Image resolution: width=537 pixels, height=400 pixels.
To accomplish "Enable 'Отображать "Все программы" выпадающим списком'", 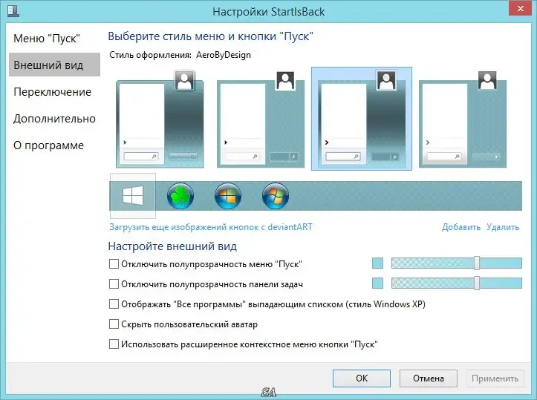I will [114, 304].
